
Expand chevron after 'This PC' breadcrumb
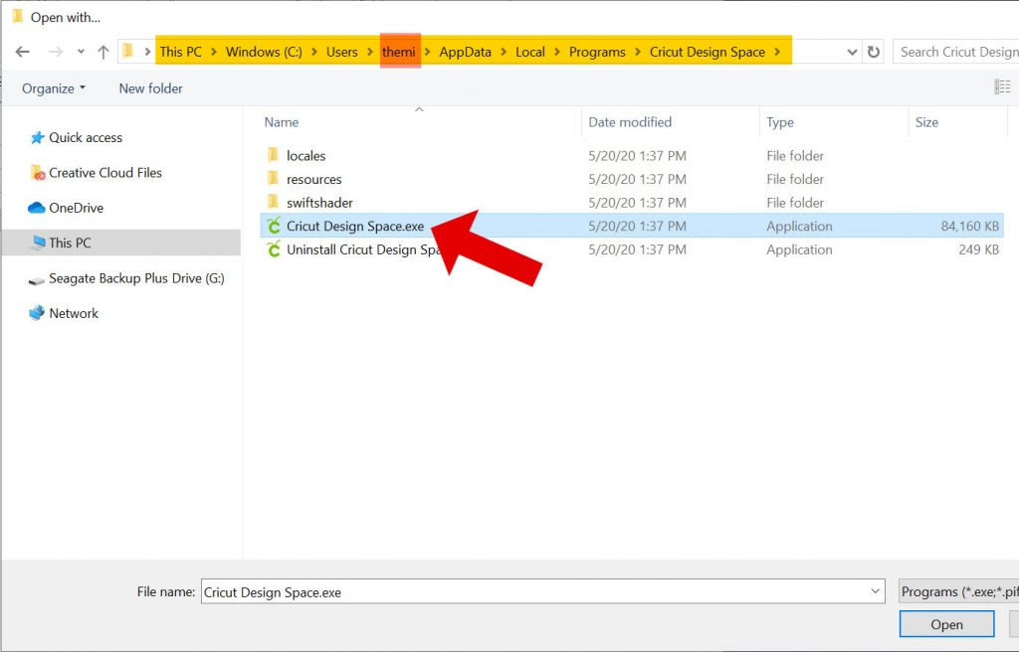[x=214, y=52]
